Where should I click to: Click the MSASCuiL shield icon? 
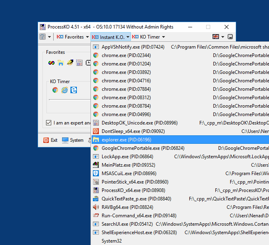point(96,174)
